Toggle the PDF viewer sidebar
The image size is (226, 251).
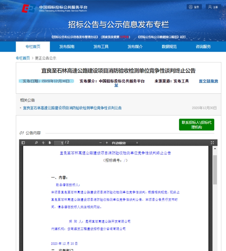[x=23, y=143]
